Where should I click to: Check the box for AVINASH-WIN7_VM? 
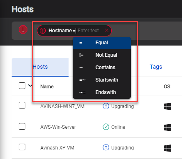pos(22,105)
